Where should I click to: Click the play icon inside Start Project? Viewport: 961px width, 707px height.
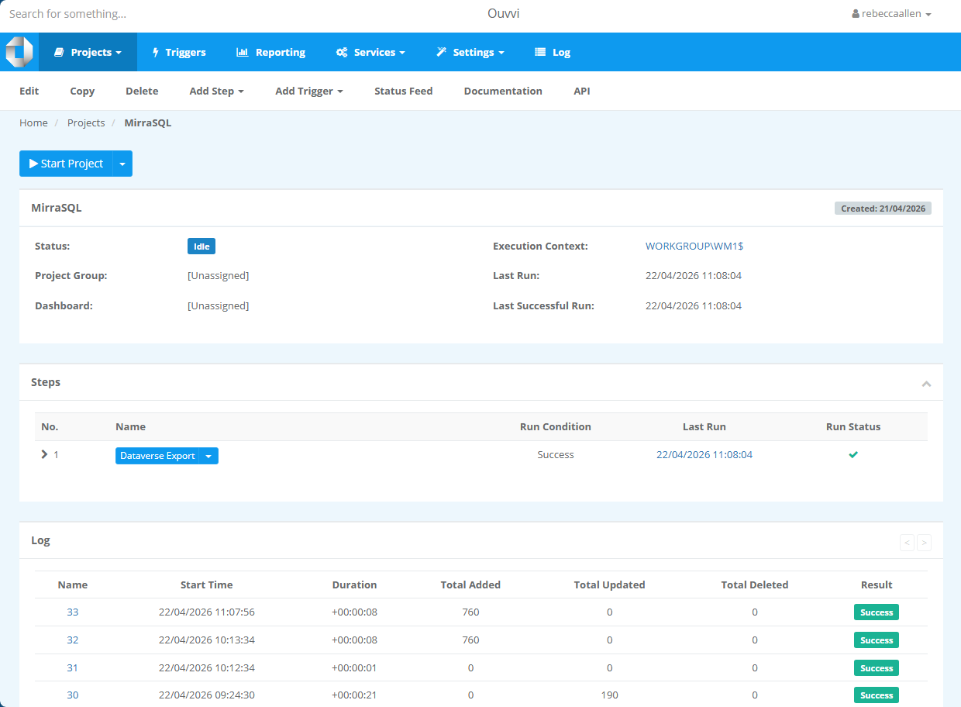(32, 164)
